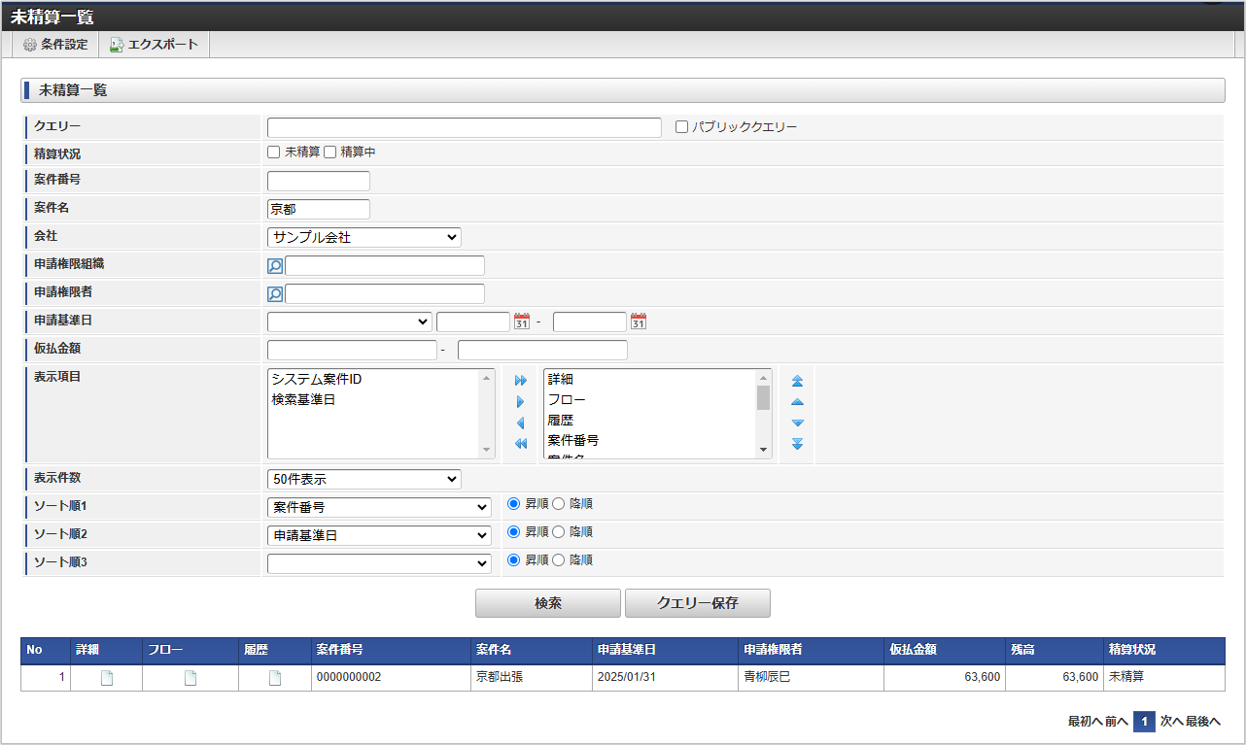Open the ソート順1 dropdown set to 案件番号
The image size is (1246, 745).
click(379, 506)
